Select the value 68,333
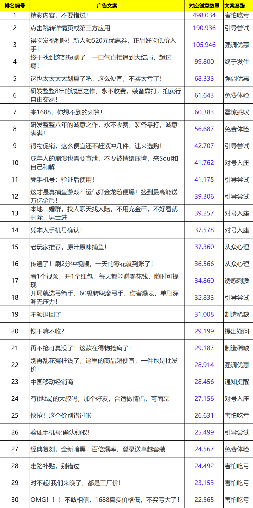 204,79
